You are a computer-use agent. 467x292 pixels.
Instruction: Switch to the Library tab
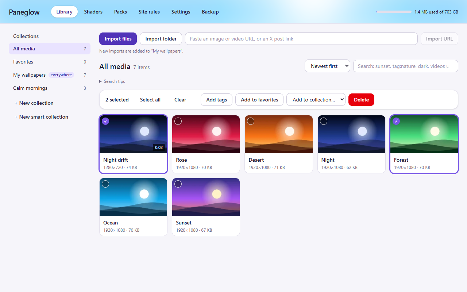(64, 12)
